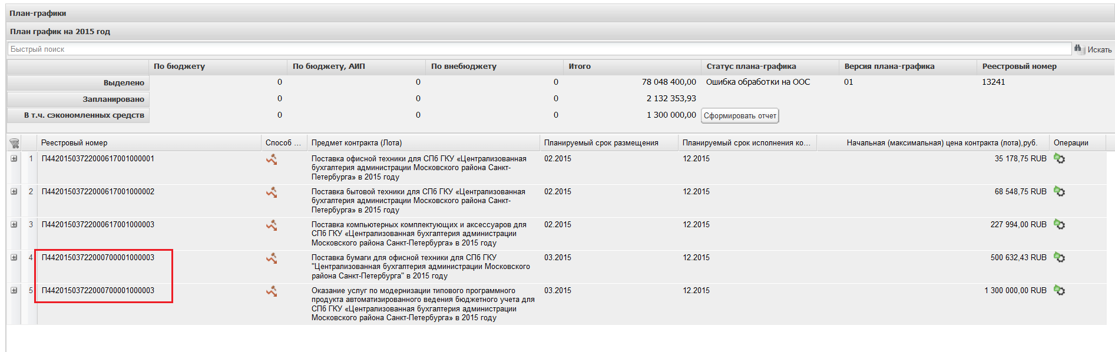1115x352 pixels.
Task: Sort by Способ column header
Action: tap(283, 143)
